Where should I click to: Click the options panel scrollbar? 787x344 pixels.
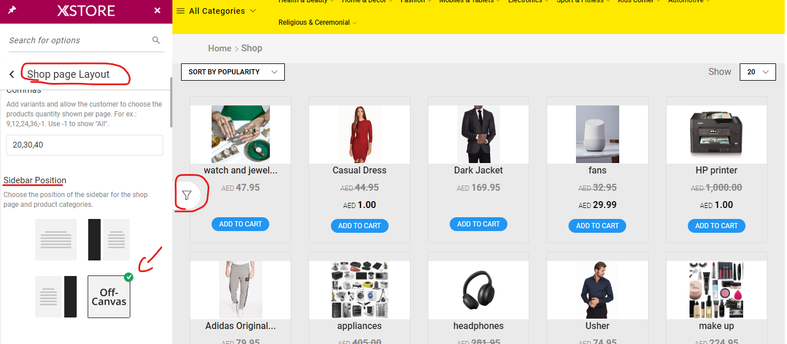pyautogui.click(x=170, y=103)
